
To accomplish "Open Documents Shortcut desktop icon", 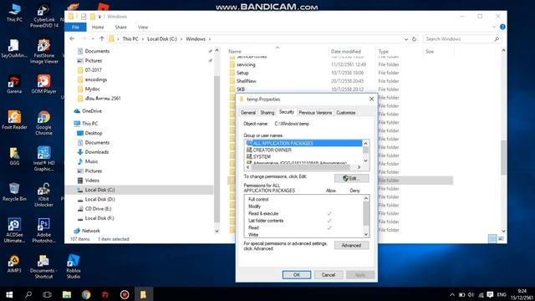I will (43, 266).
